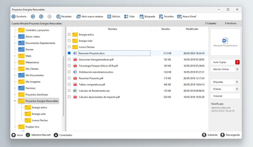The image size is (253, 147).
Task: Open the Auto Copias panel button
Action: [225, 62]
